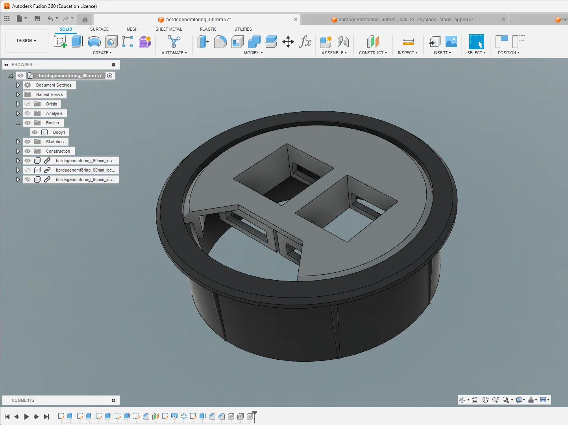Select the Revolve tool icon
Viewport: 568px width, 425px height.
pyautogui.click(x=94, y=41)
